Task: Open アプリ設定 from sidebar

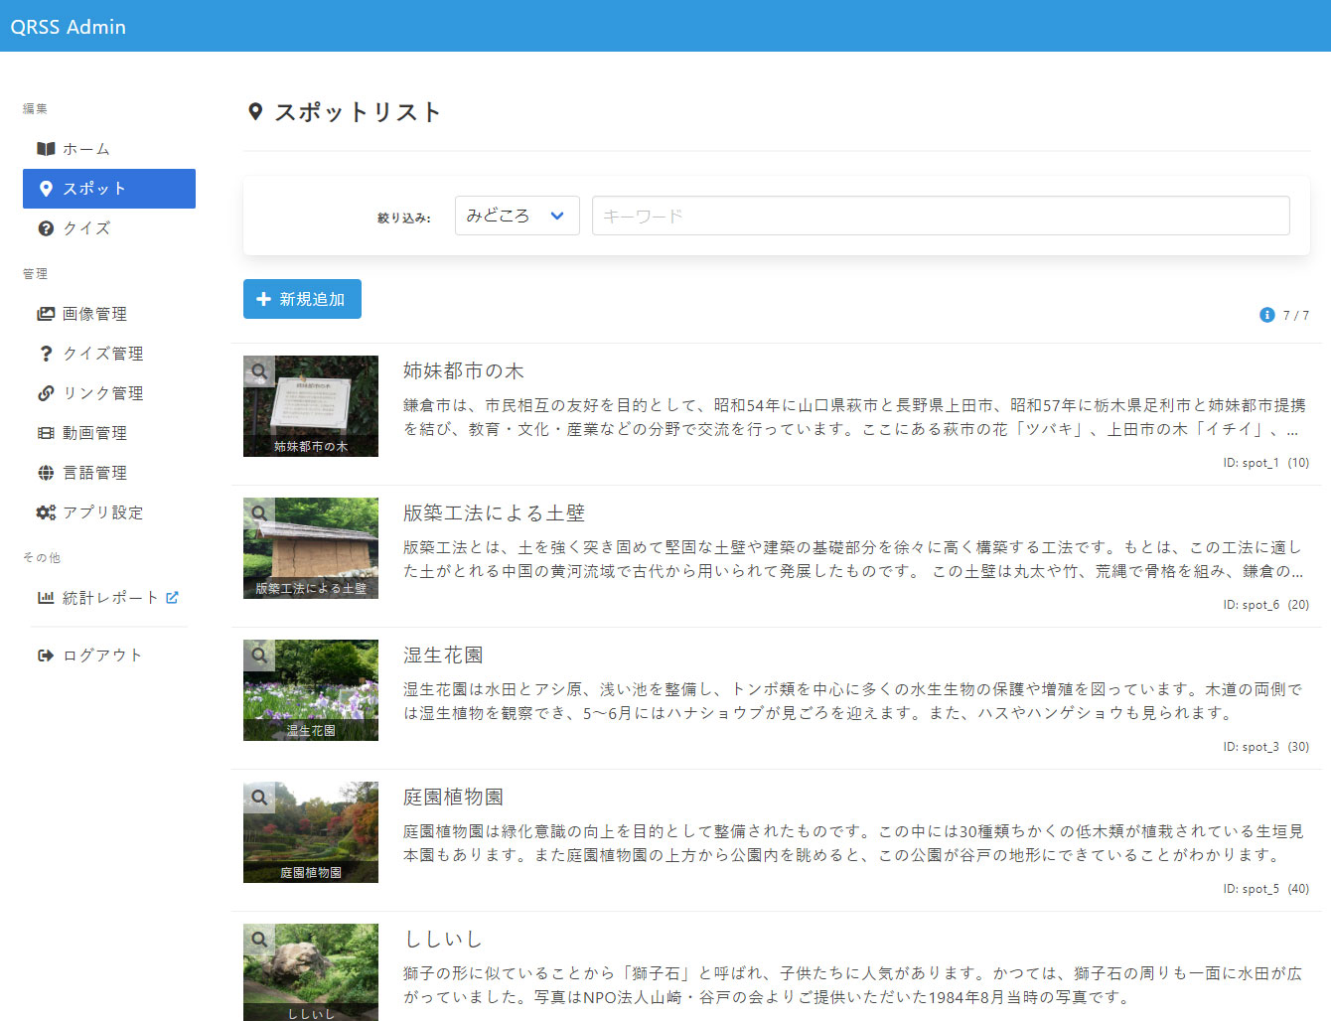Action: [x=102, y=512]
